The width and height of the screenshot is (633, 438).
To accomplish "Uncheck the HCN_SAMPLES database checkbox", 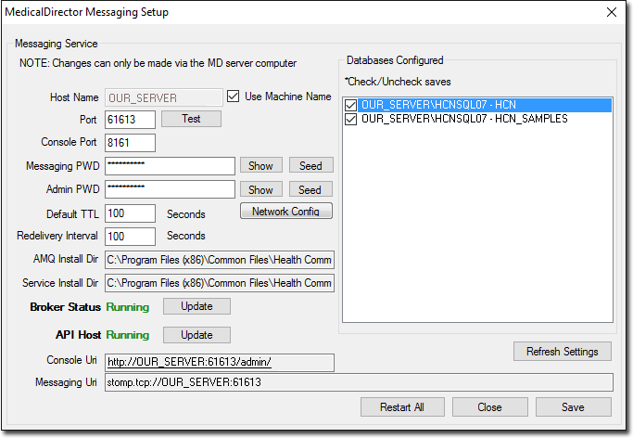I will coord(350,119).
